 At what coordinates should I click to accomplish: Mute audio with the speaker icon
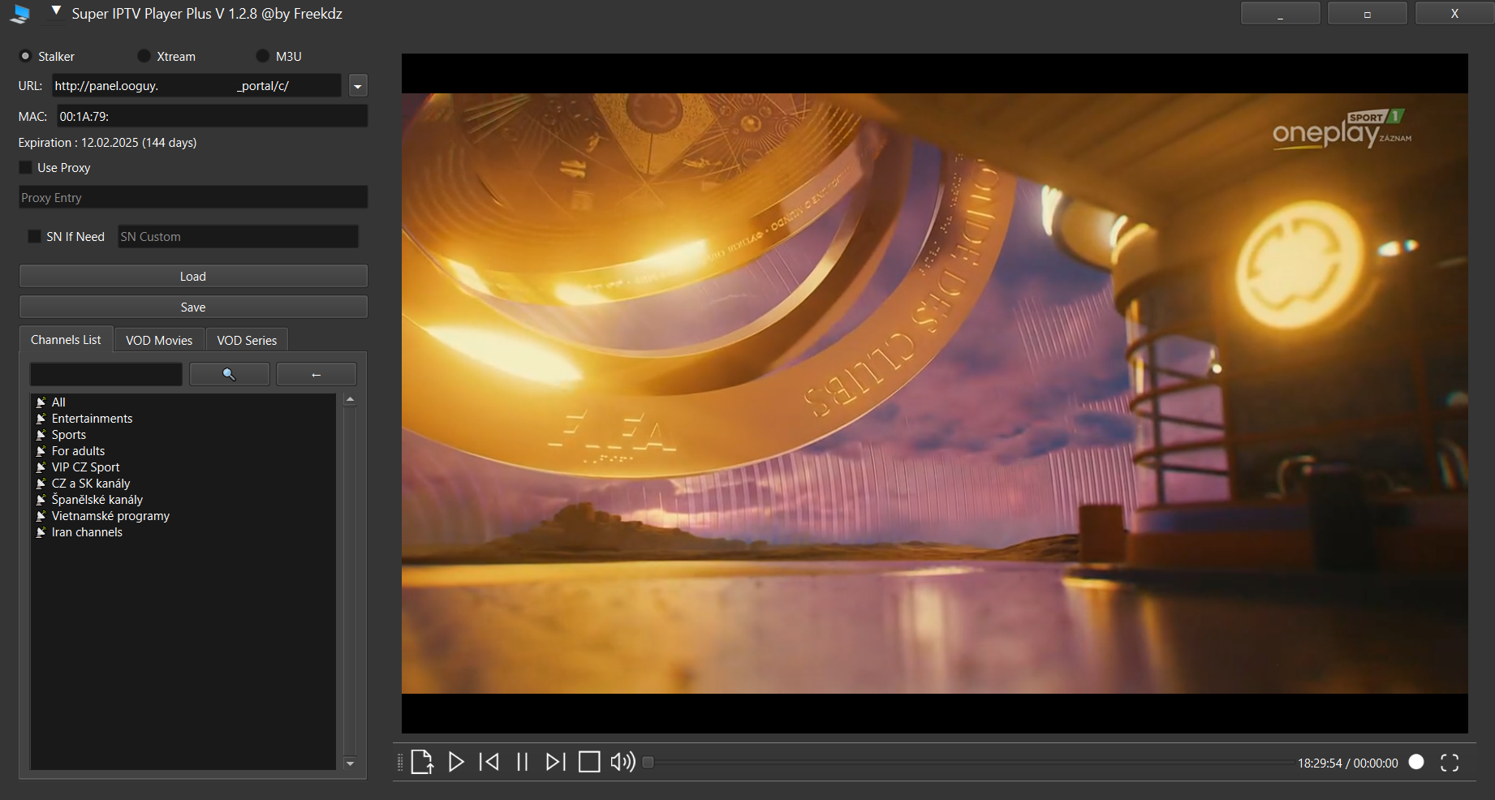pyautogui.click(x=623, y=762)
